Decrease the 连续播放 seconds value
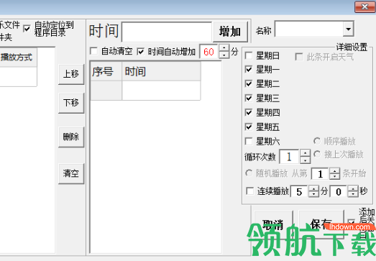This screenshot has height=261, width=376. 353,194
